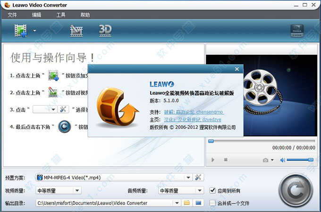The width and height of the screenshot is (321, 212).
Task: Click the 破解: 瀛政论坛 support link
Action: click(x=193, y=112)
